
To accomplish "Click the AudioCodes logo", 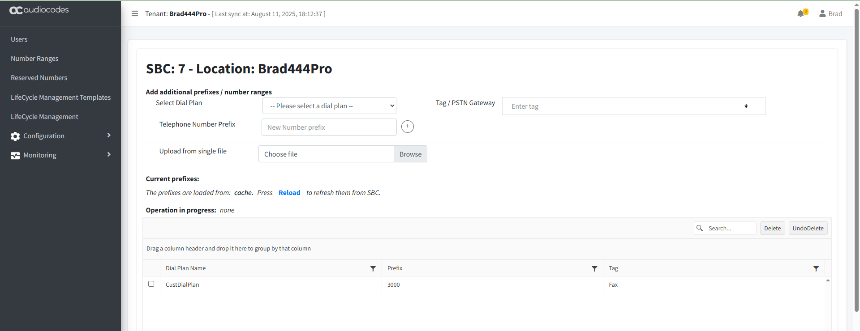I will 39,10.
